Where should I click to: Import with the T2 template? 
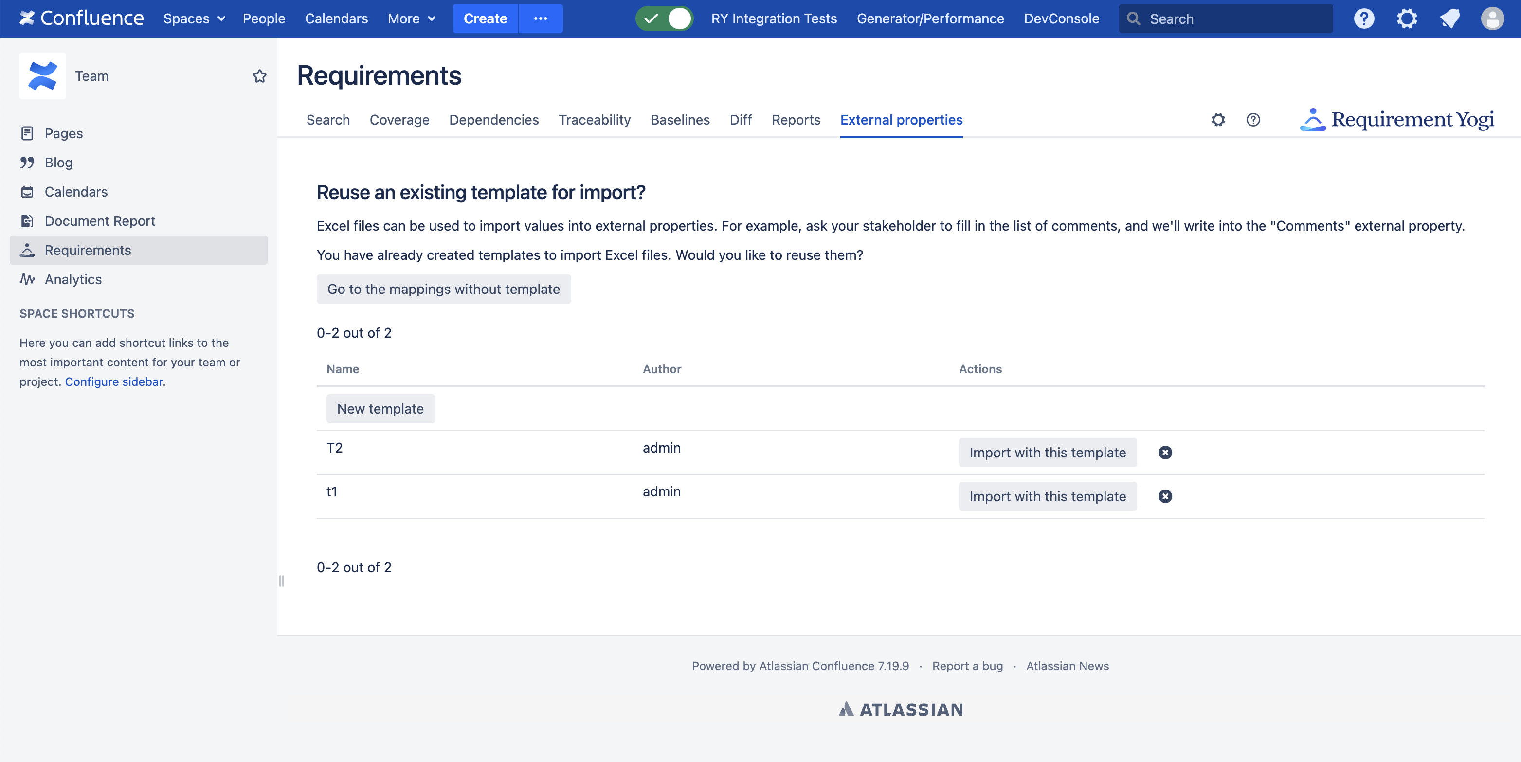1047,453
